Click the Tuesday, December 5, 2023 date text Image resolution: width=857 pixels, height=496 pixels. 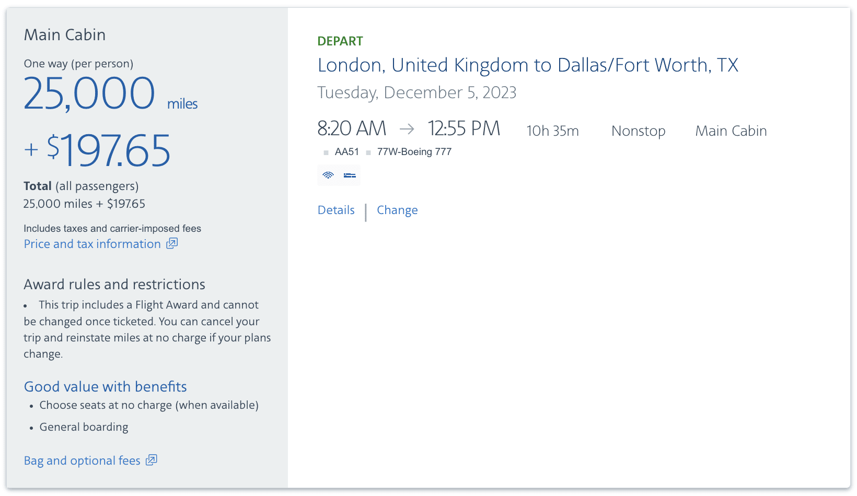tap(417, 92)
